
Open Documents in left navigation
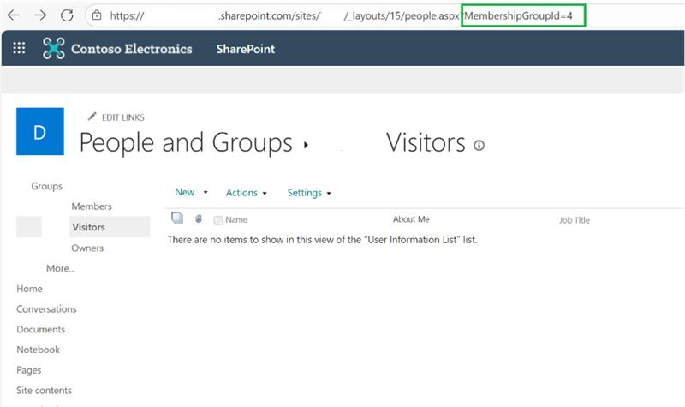point(40,329)
